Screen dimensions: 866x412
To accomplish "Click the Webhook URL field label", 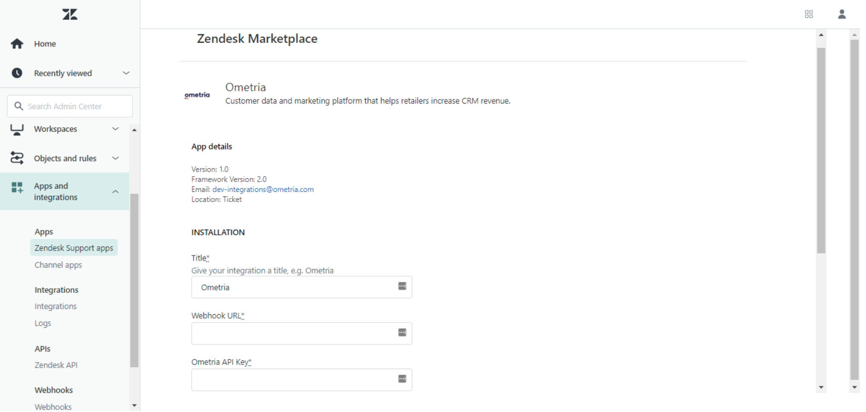I will (x=218, y=316).
